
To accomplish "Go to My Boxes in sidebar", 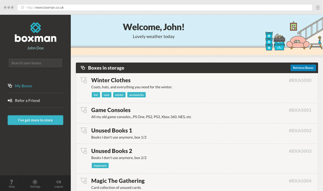I will click(x=23, y=86).
